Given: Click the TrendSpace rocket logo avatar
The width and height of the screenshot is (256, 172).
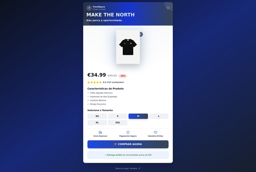Looking at the screenshot, I should [89, 8].
